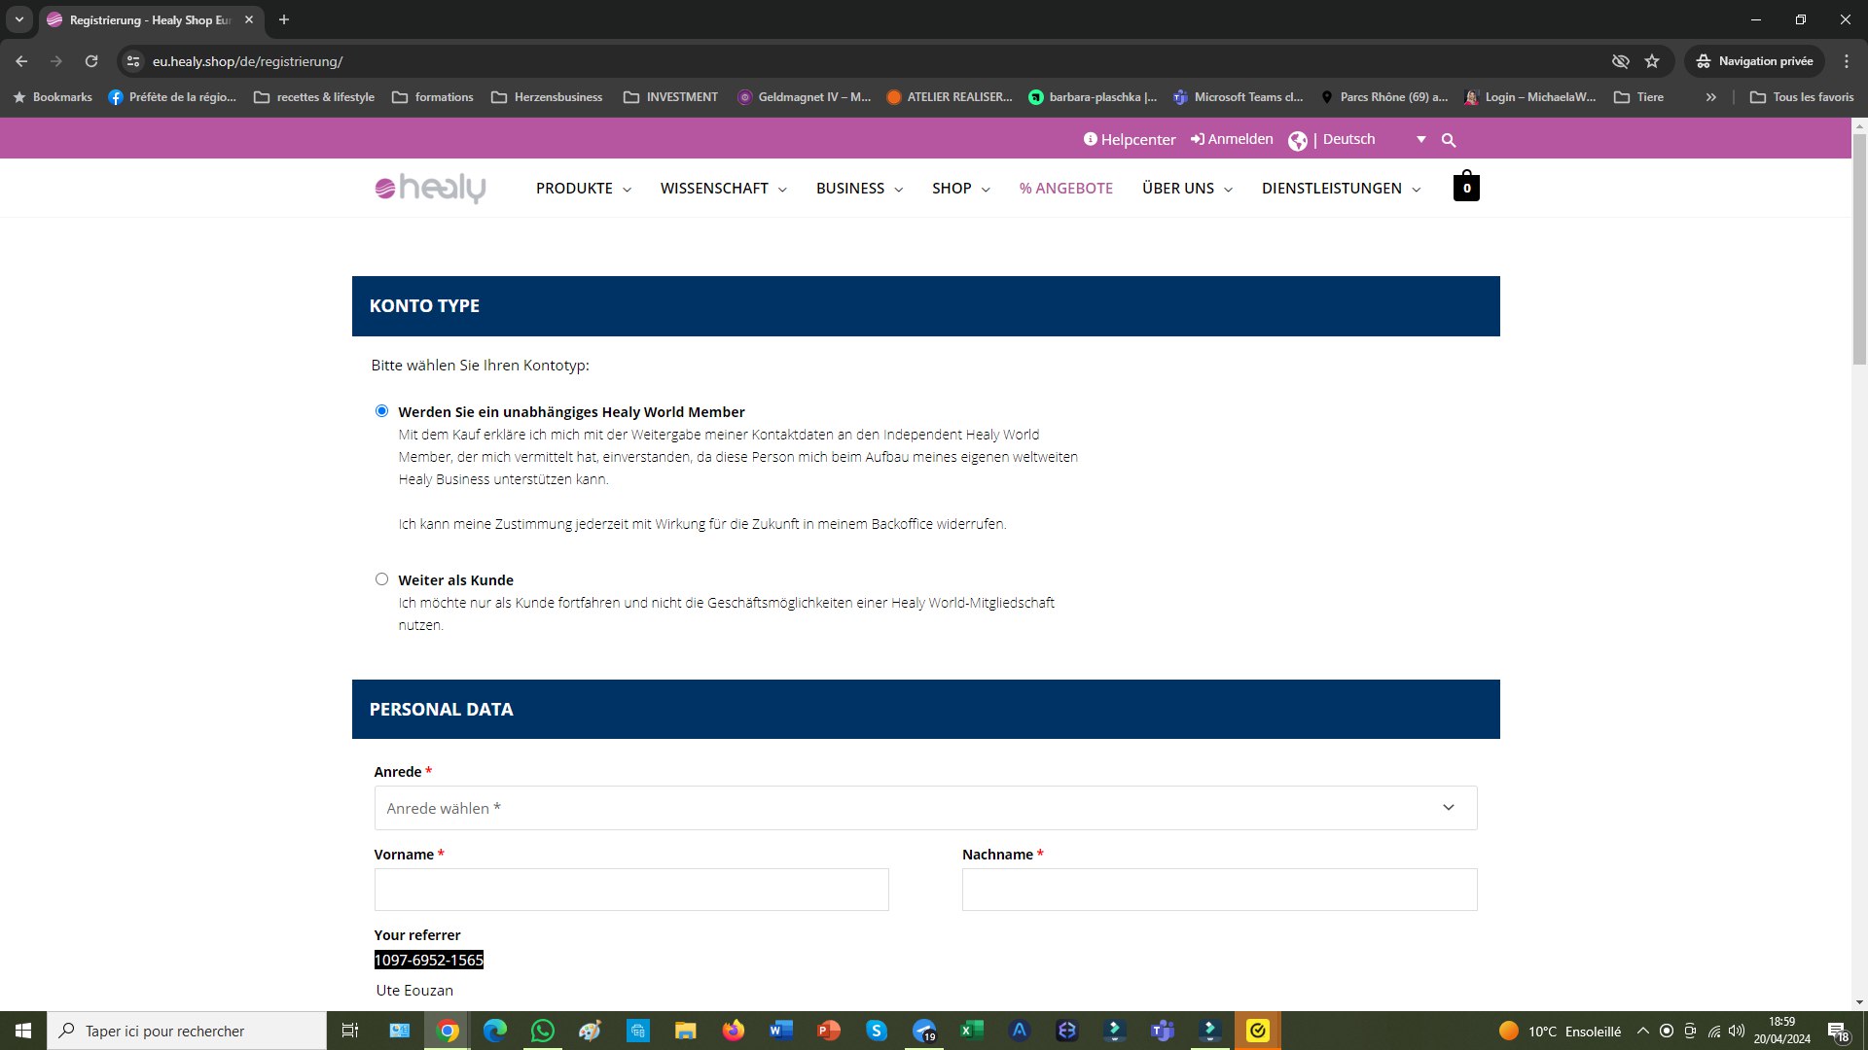Open the 'Anrede wählen' dropdown
Viewport: 1868px width, 1050px height.
coord(925,808)
